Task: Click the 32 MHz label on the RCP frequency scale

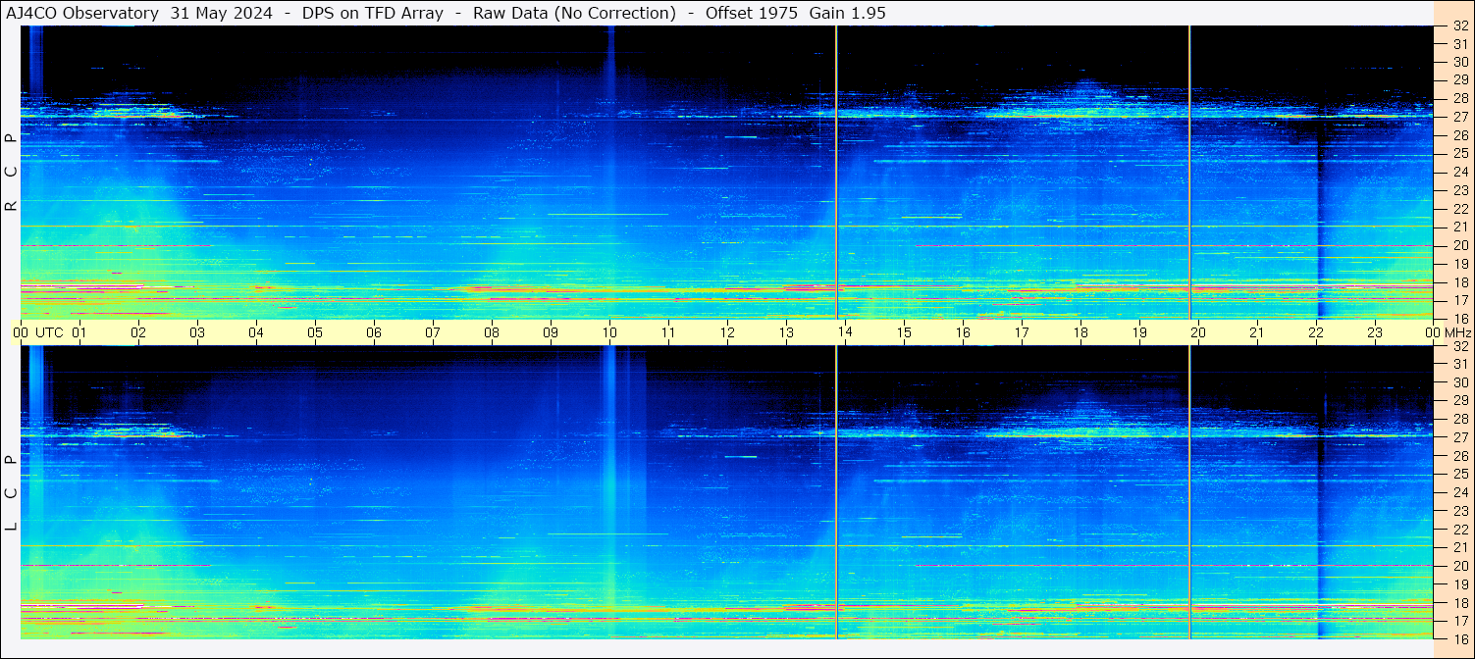Action: pos(1459,26)
